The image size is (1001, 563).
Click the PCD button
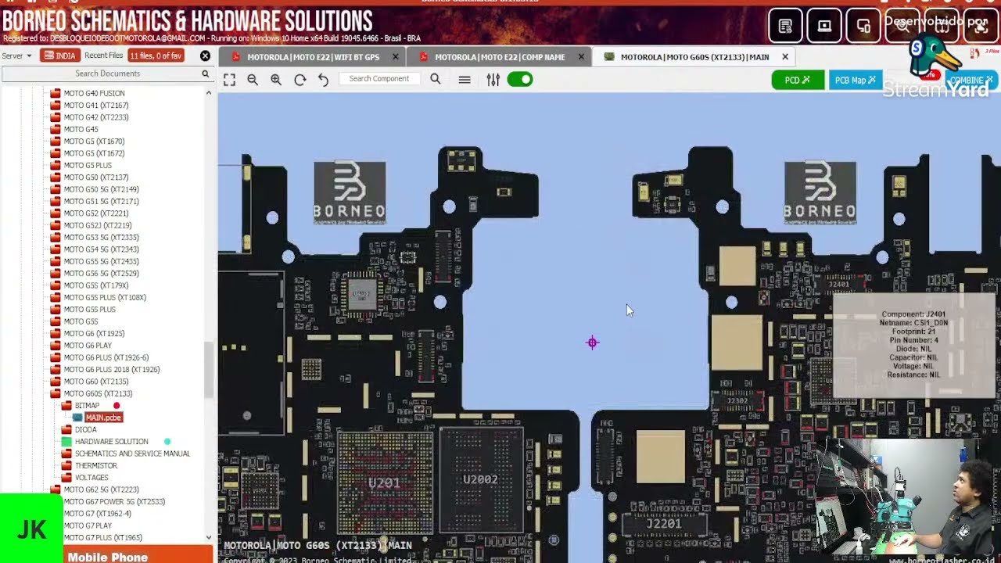(x=798, y=80)
